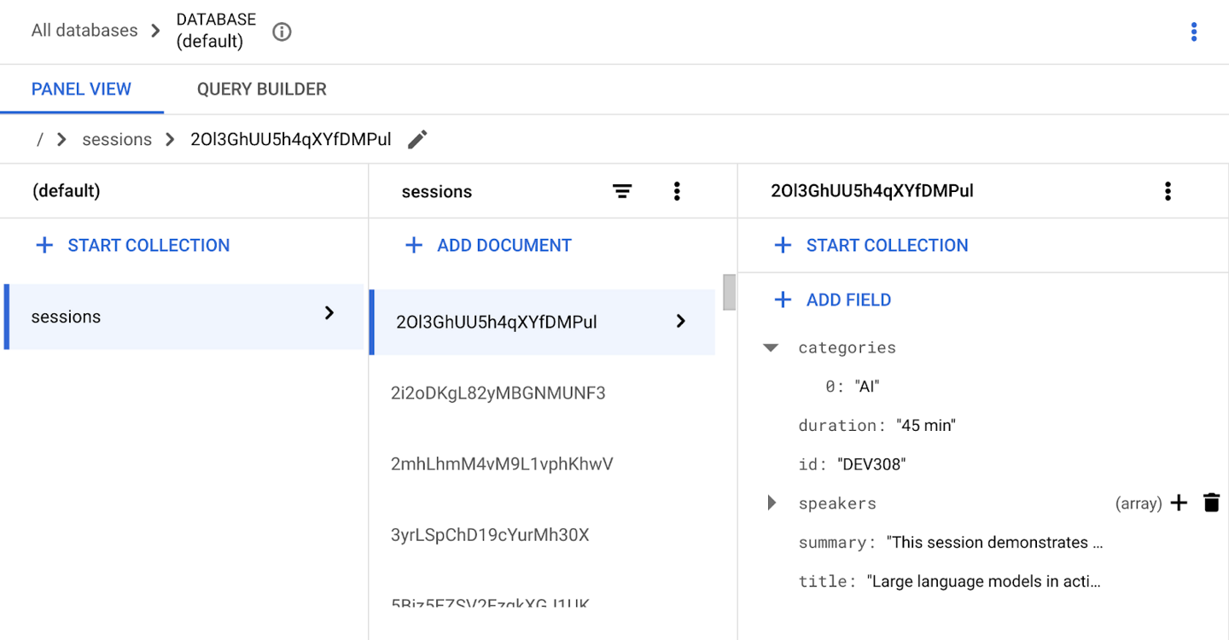Click ADD DOCUMENT in the sessions panel

click(x=486, y=245)
